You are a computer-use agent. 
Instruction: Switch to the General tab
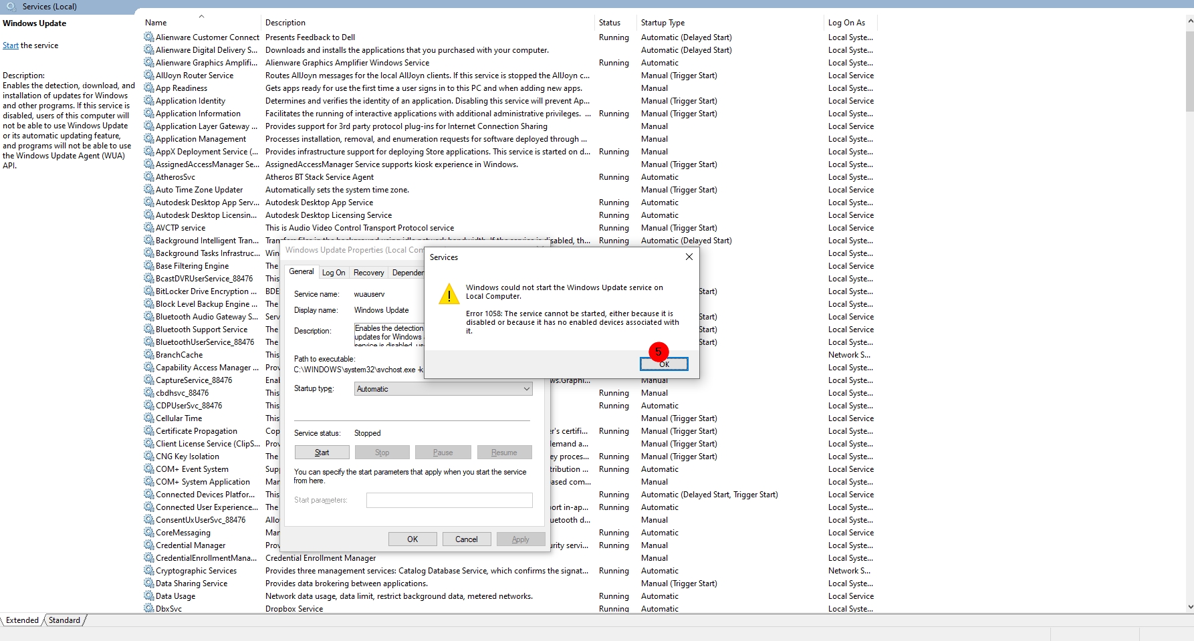(301, 271)
